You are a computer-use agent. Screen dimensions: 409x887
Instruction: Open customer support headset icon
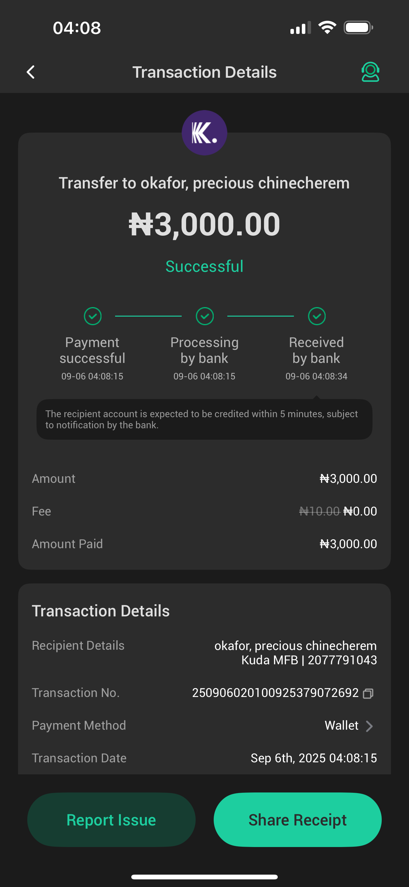tap(370, 72)
